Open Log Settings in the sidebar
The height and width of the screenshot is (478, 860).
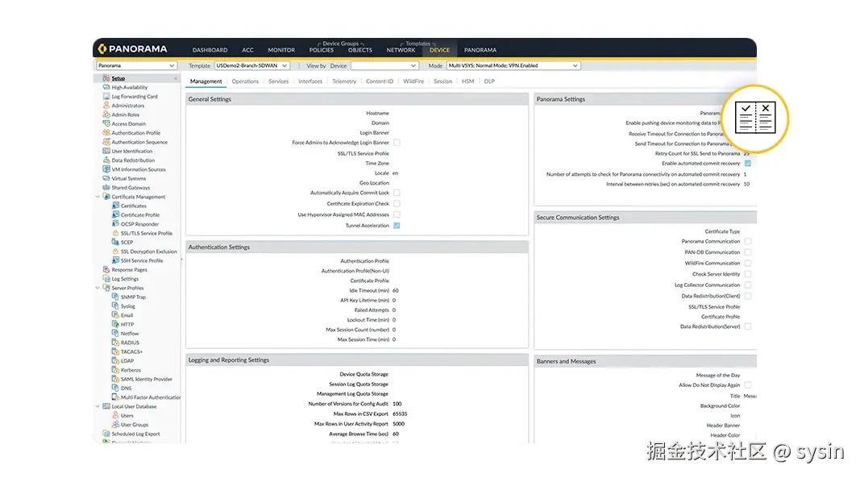[x=125, y=279]
